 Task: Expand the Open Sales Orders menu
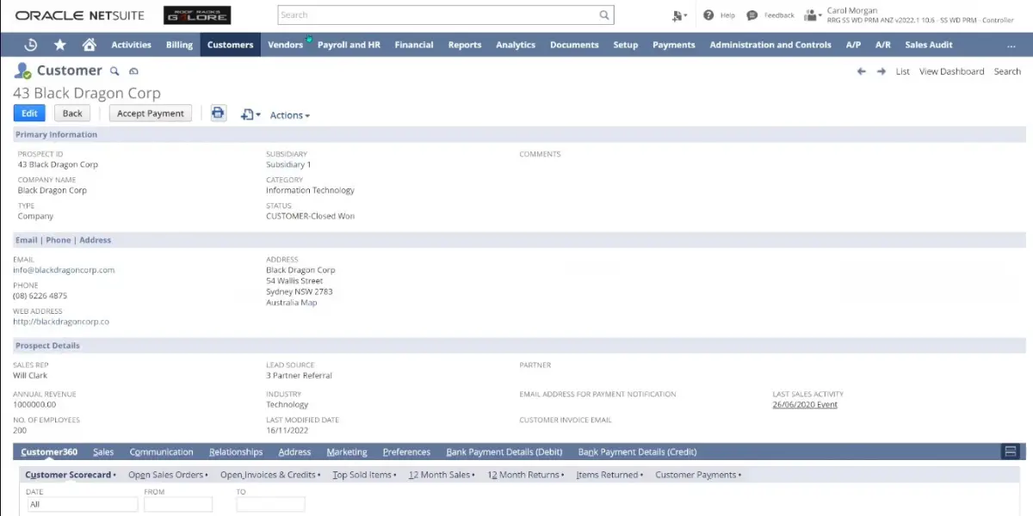click(168, 475)
